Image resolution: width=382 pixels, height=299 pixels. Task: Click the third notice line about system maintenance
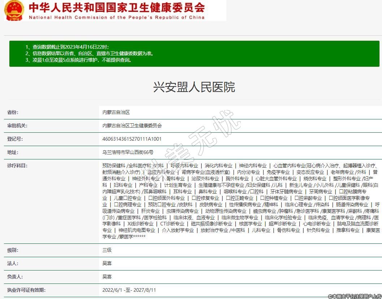tap(78, 60)
